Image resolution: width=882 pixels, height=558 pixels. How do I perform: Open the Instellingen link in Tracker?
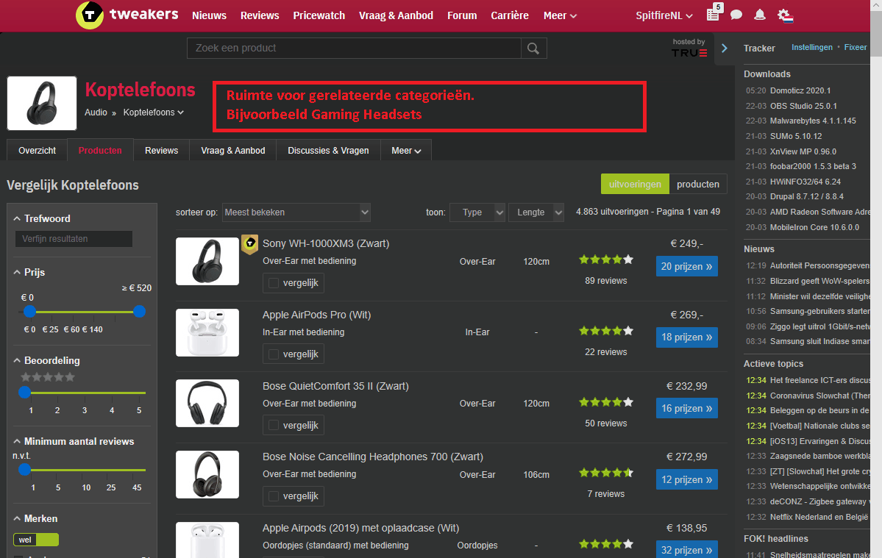click(x=811, y=47)
